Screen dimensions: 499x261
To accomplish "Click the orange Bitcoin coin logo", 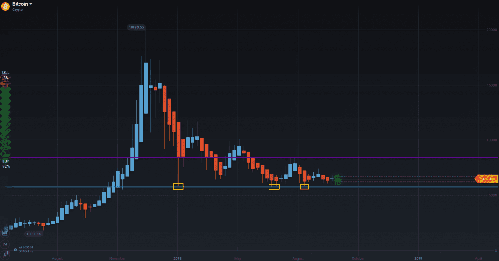I will coord(5,6).
